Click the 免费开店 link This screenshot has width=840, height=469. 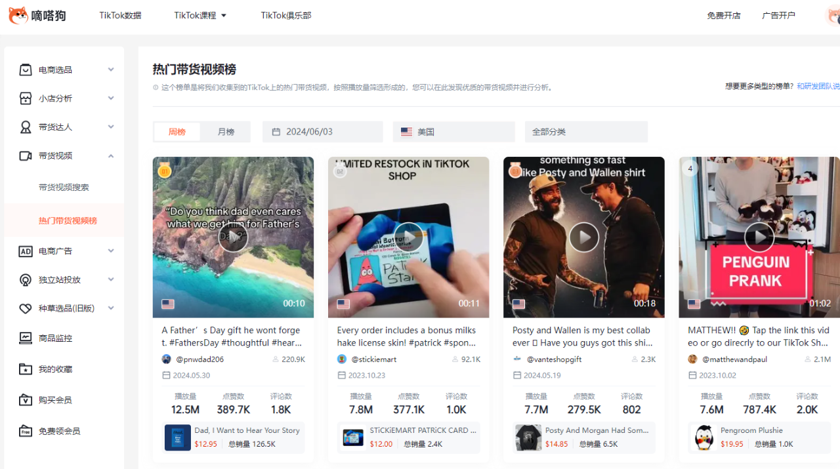[723, 15]
